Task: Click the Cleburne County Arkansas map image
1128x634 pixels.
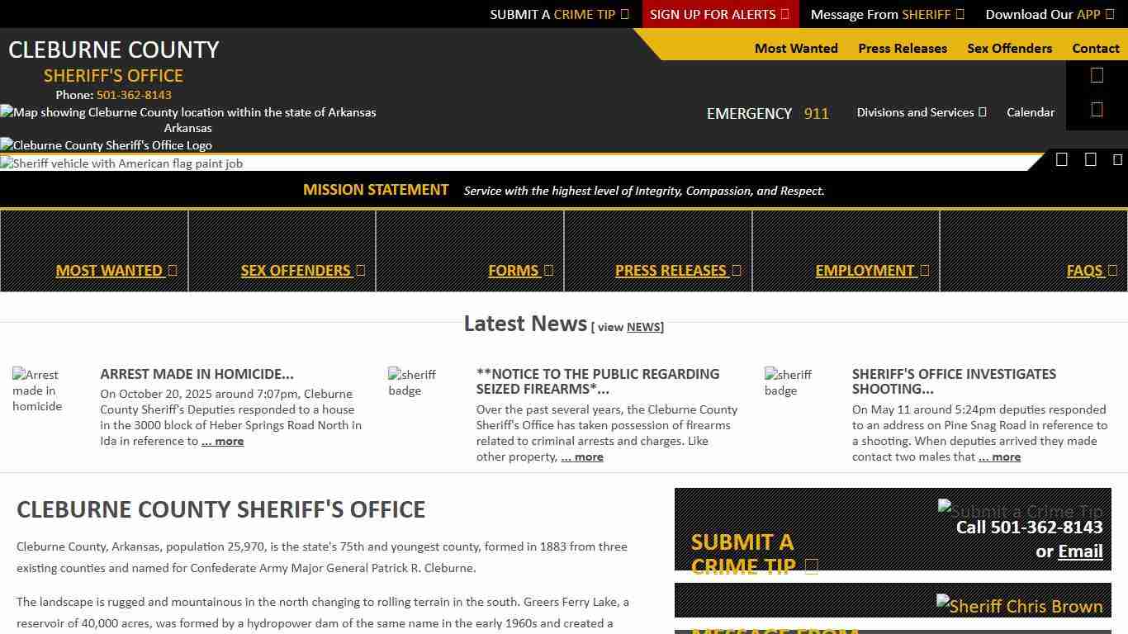Action: click(187, 112)
